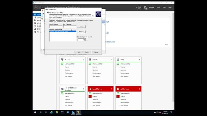Increase the subnet delay value
This screenshot has width=207, height=116.
tap(85, 39)
